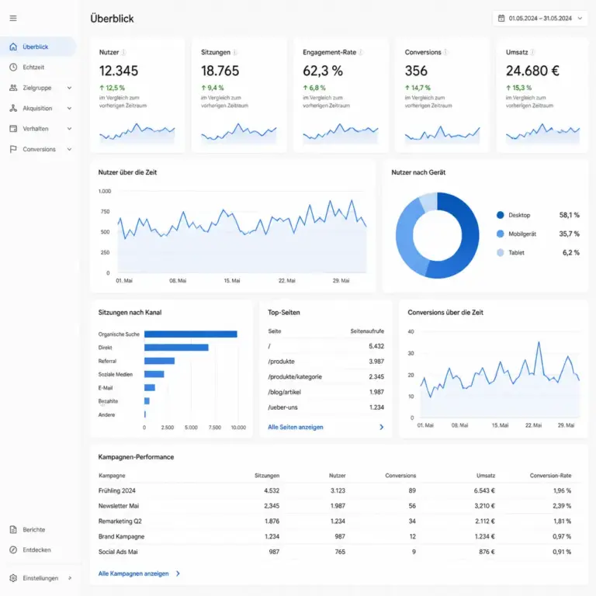Open Akquisition menu item
Viewport: 596px width, 596px height.
[38, 109]
